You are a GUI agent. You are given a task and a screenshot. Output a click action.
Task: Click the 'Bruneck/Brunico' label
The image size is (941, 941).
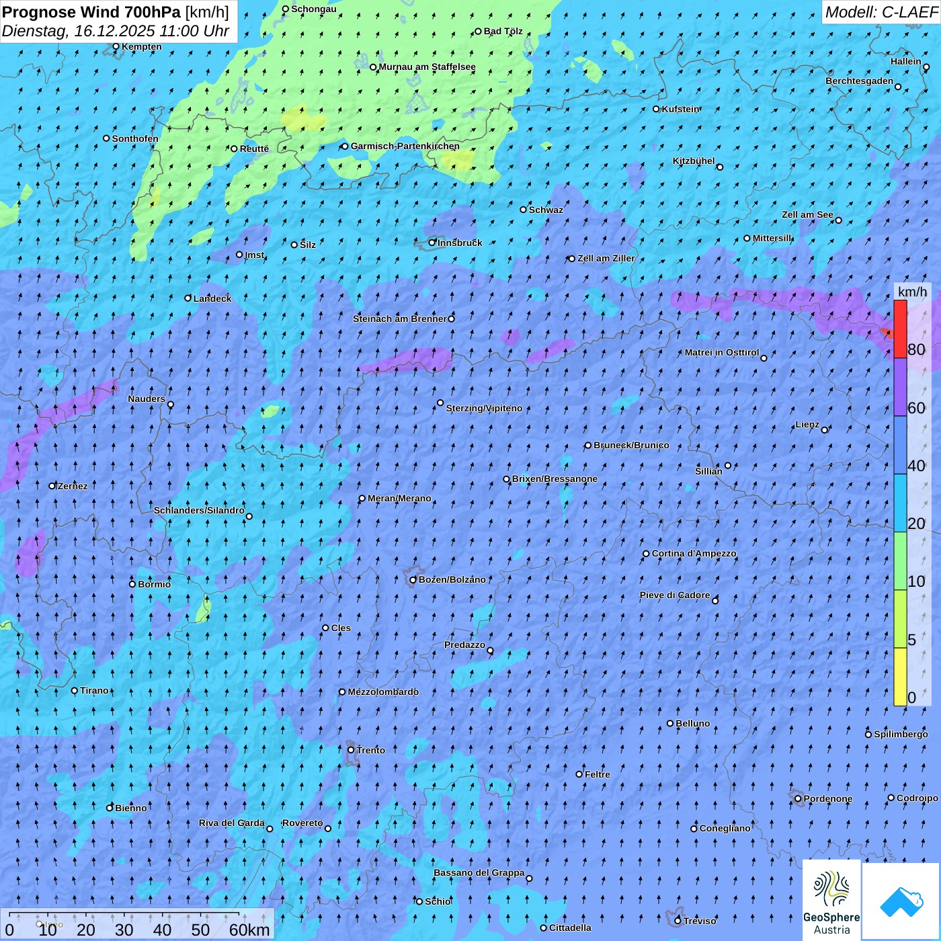tap(631, 445)
